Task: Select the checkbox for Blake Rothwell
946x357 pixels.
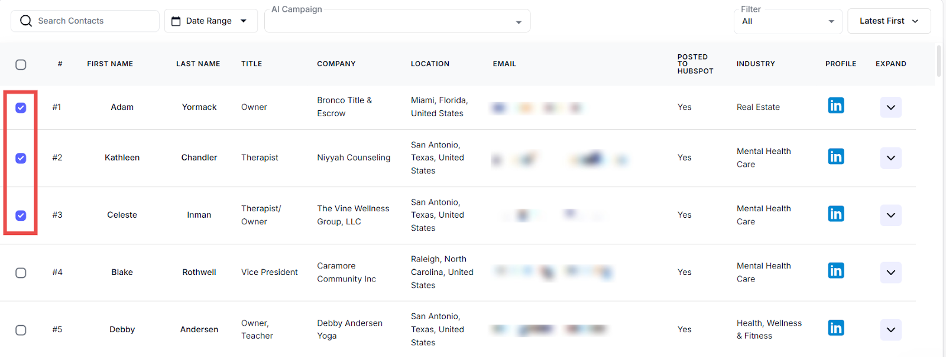Action: pyautogui.click(x=21, y=273)
